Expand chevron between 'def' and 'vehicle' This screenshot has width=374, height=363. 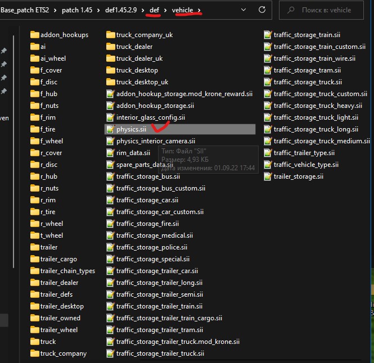(x=165, y=10)
